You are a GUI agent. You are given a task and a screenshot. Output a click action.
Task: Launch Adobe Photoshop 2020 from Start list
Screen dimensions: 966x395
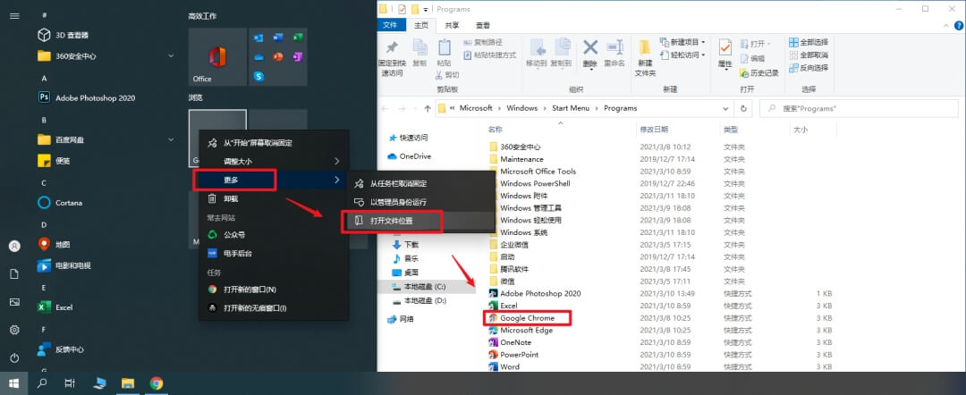[86, 97]
